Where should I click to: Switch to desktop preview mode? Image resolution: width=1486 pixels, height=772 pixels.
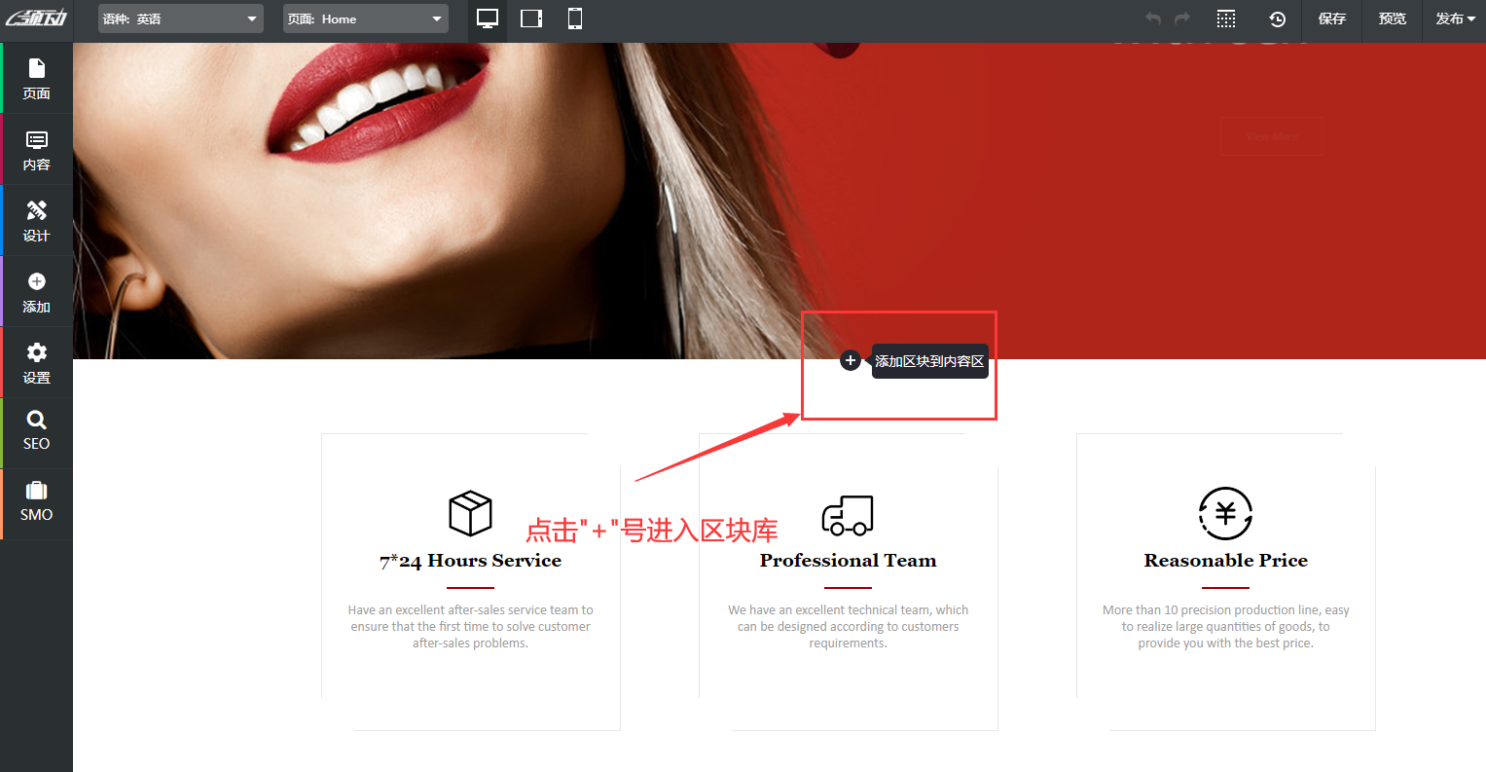pyautogui.click(x=488, y=18)
